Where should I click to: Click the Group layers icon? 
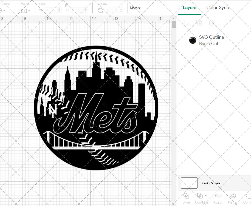[x=186, y=23]
